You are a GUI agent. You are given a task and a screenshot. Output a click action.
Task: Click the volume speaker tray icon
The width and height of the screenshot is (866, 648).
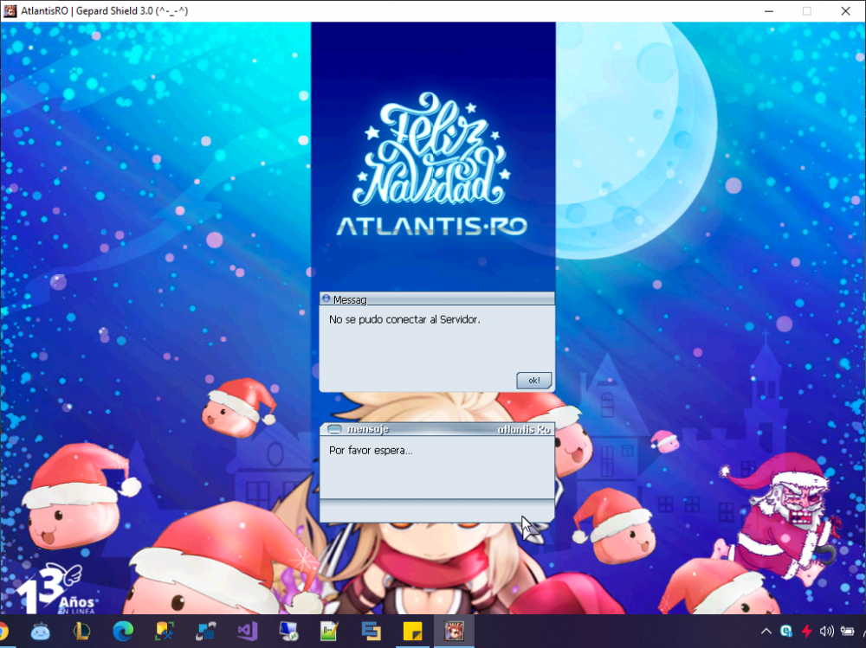tap(827, 632)
